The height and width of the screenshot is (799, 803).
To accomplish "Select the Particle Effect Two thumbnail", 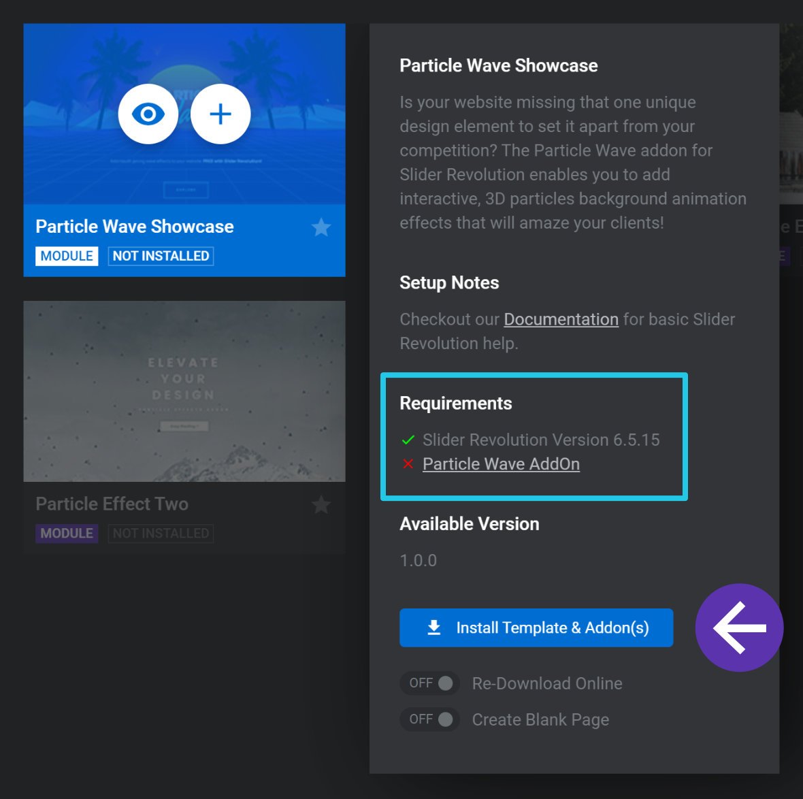I will coord(184,391).
